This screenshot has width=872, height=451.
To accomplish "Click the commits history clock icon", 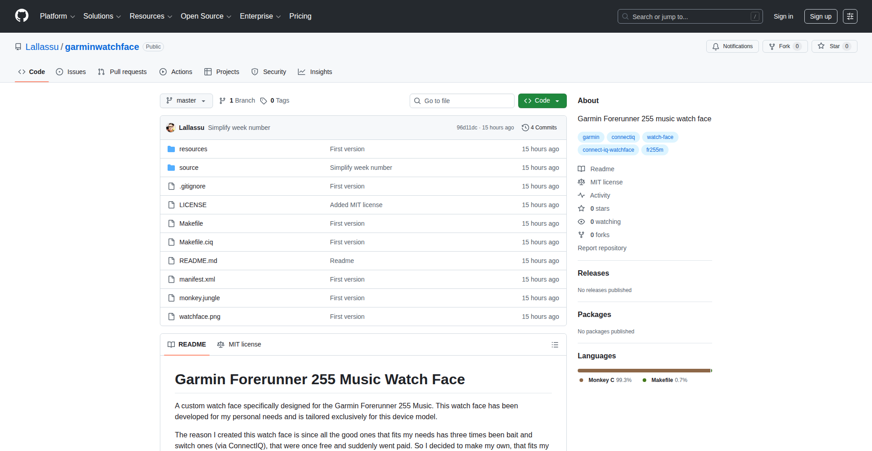I will (x=525, y=128).
